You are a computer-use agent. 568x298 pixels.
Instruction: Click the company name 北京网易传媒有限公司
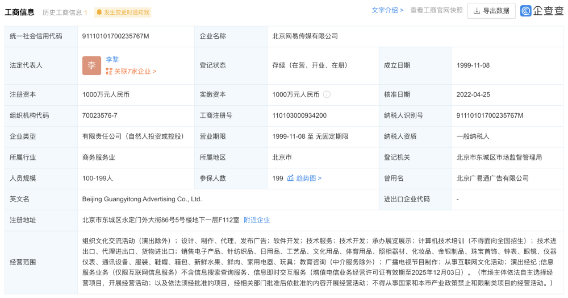(305, 36)
